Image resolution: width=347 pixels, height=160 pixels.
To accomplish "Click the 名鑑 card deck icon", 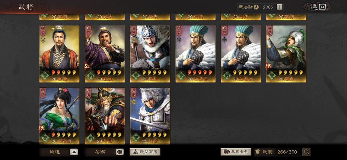I will pyautogui.click(x=119, y=152).
